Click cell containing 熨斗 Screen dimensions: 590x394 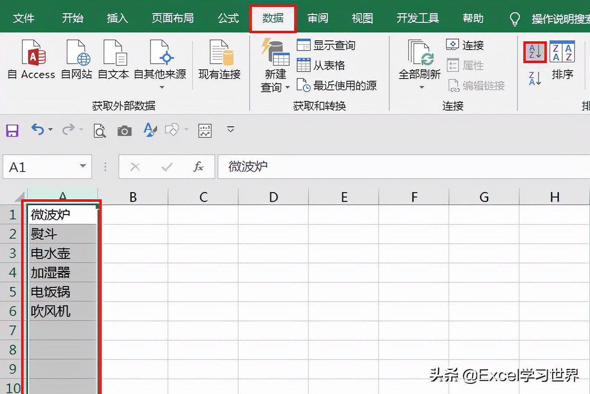click(62, 234)
